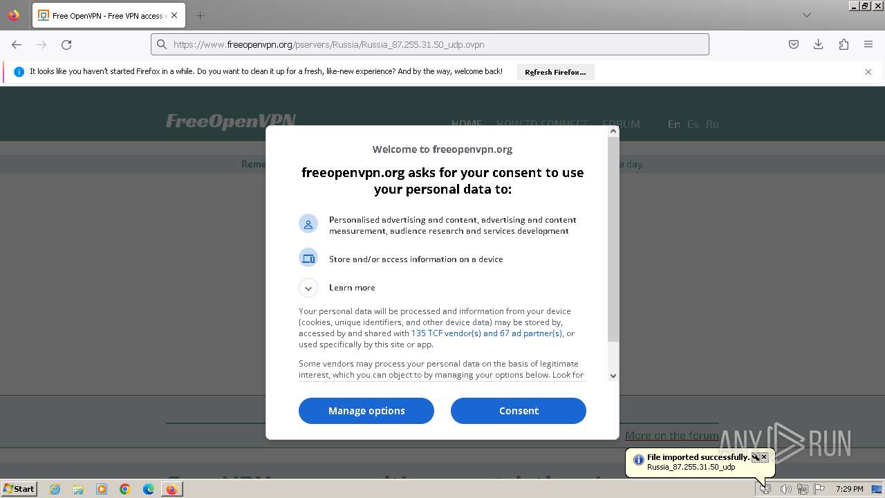Open the Firefox downloads panel
Screen dimensions: 885x498
(819, 44)
